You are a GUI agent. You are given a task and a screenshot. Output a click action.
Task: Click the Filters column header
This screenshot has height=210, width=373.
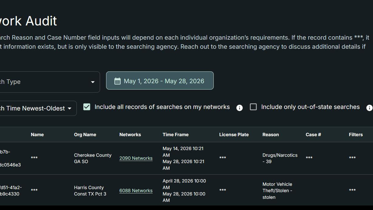coord(356,135)
